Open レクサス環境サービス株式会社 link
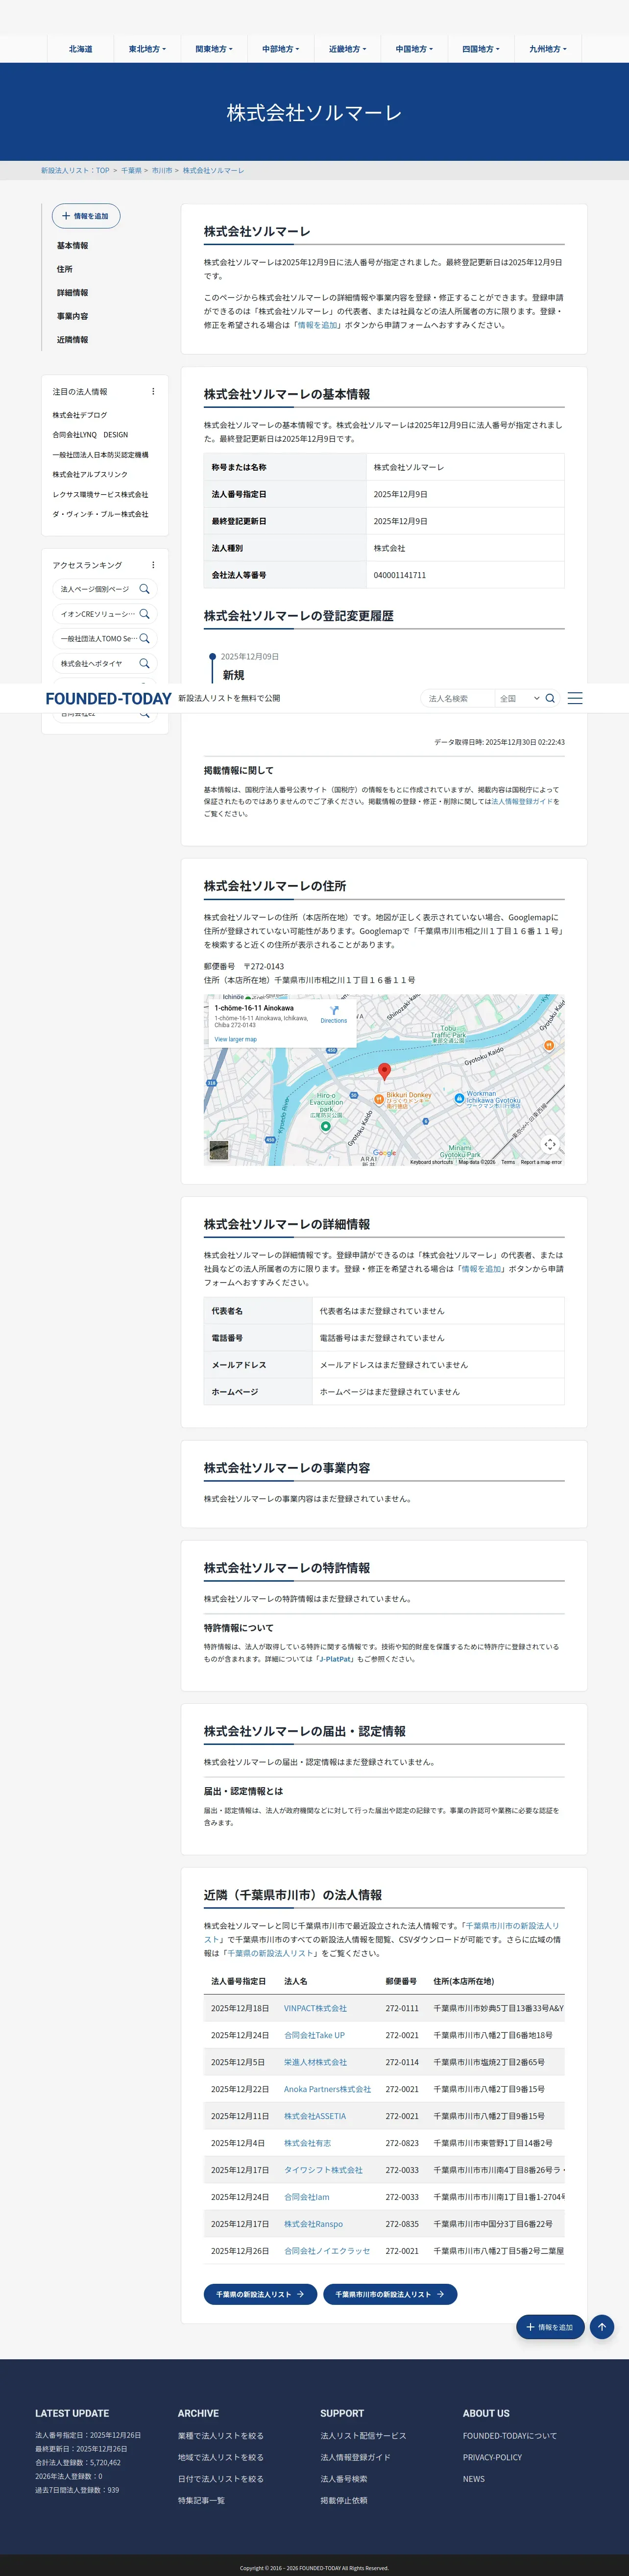This screenshot has height=2576, width=629. (100, 495)
